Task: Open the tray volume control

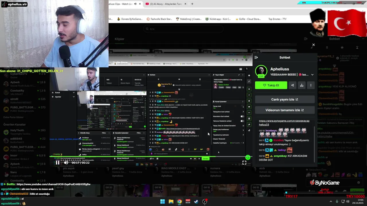Action: coord(348,201)
